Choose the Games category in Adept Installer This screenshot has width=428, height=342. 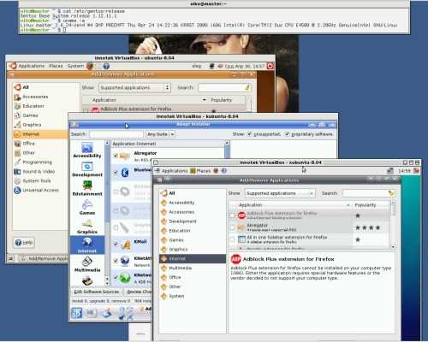coord(87,207)
